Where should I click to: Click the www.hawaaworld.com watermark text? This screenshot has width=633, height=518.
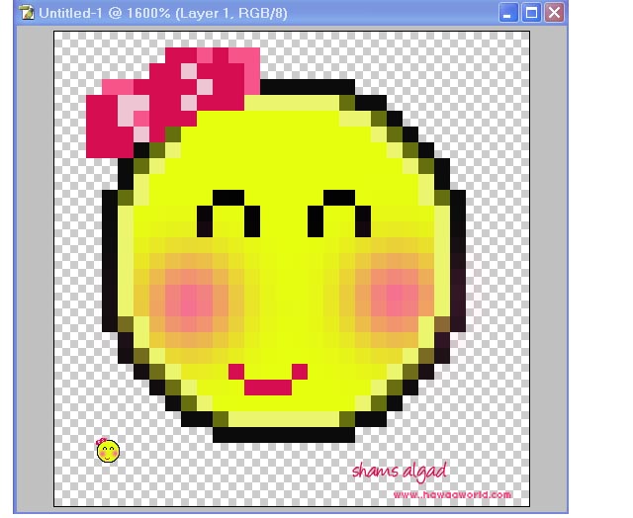(452, 494)
